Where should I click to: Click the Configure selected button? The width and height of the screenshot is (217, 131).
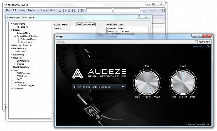86,24
